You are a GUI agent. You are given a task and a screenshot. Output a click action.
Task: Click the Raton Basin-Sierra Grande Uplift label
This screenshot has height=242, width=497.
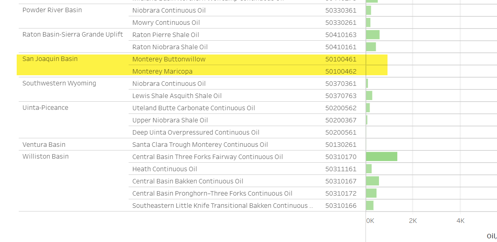point(72,35)
